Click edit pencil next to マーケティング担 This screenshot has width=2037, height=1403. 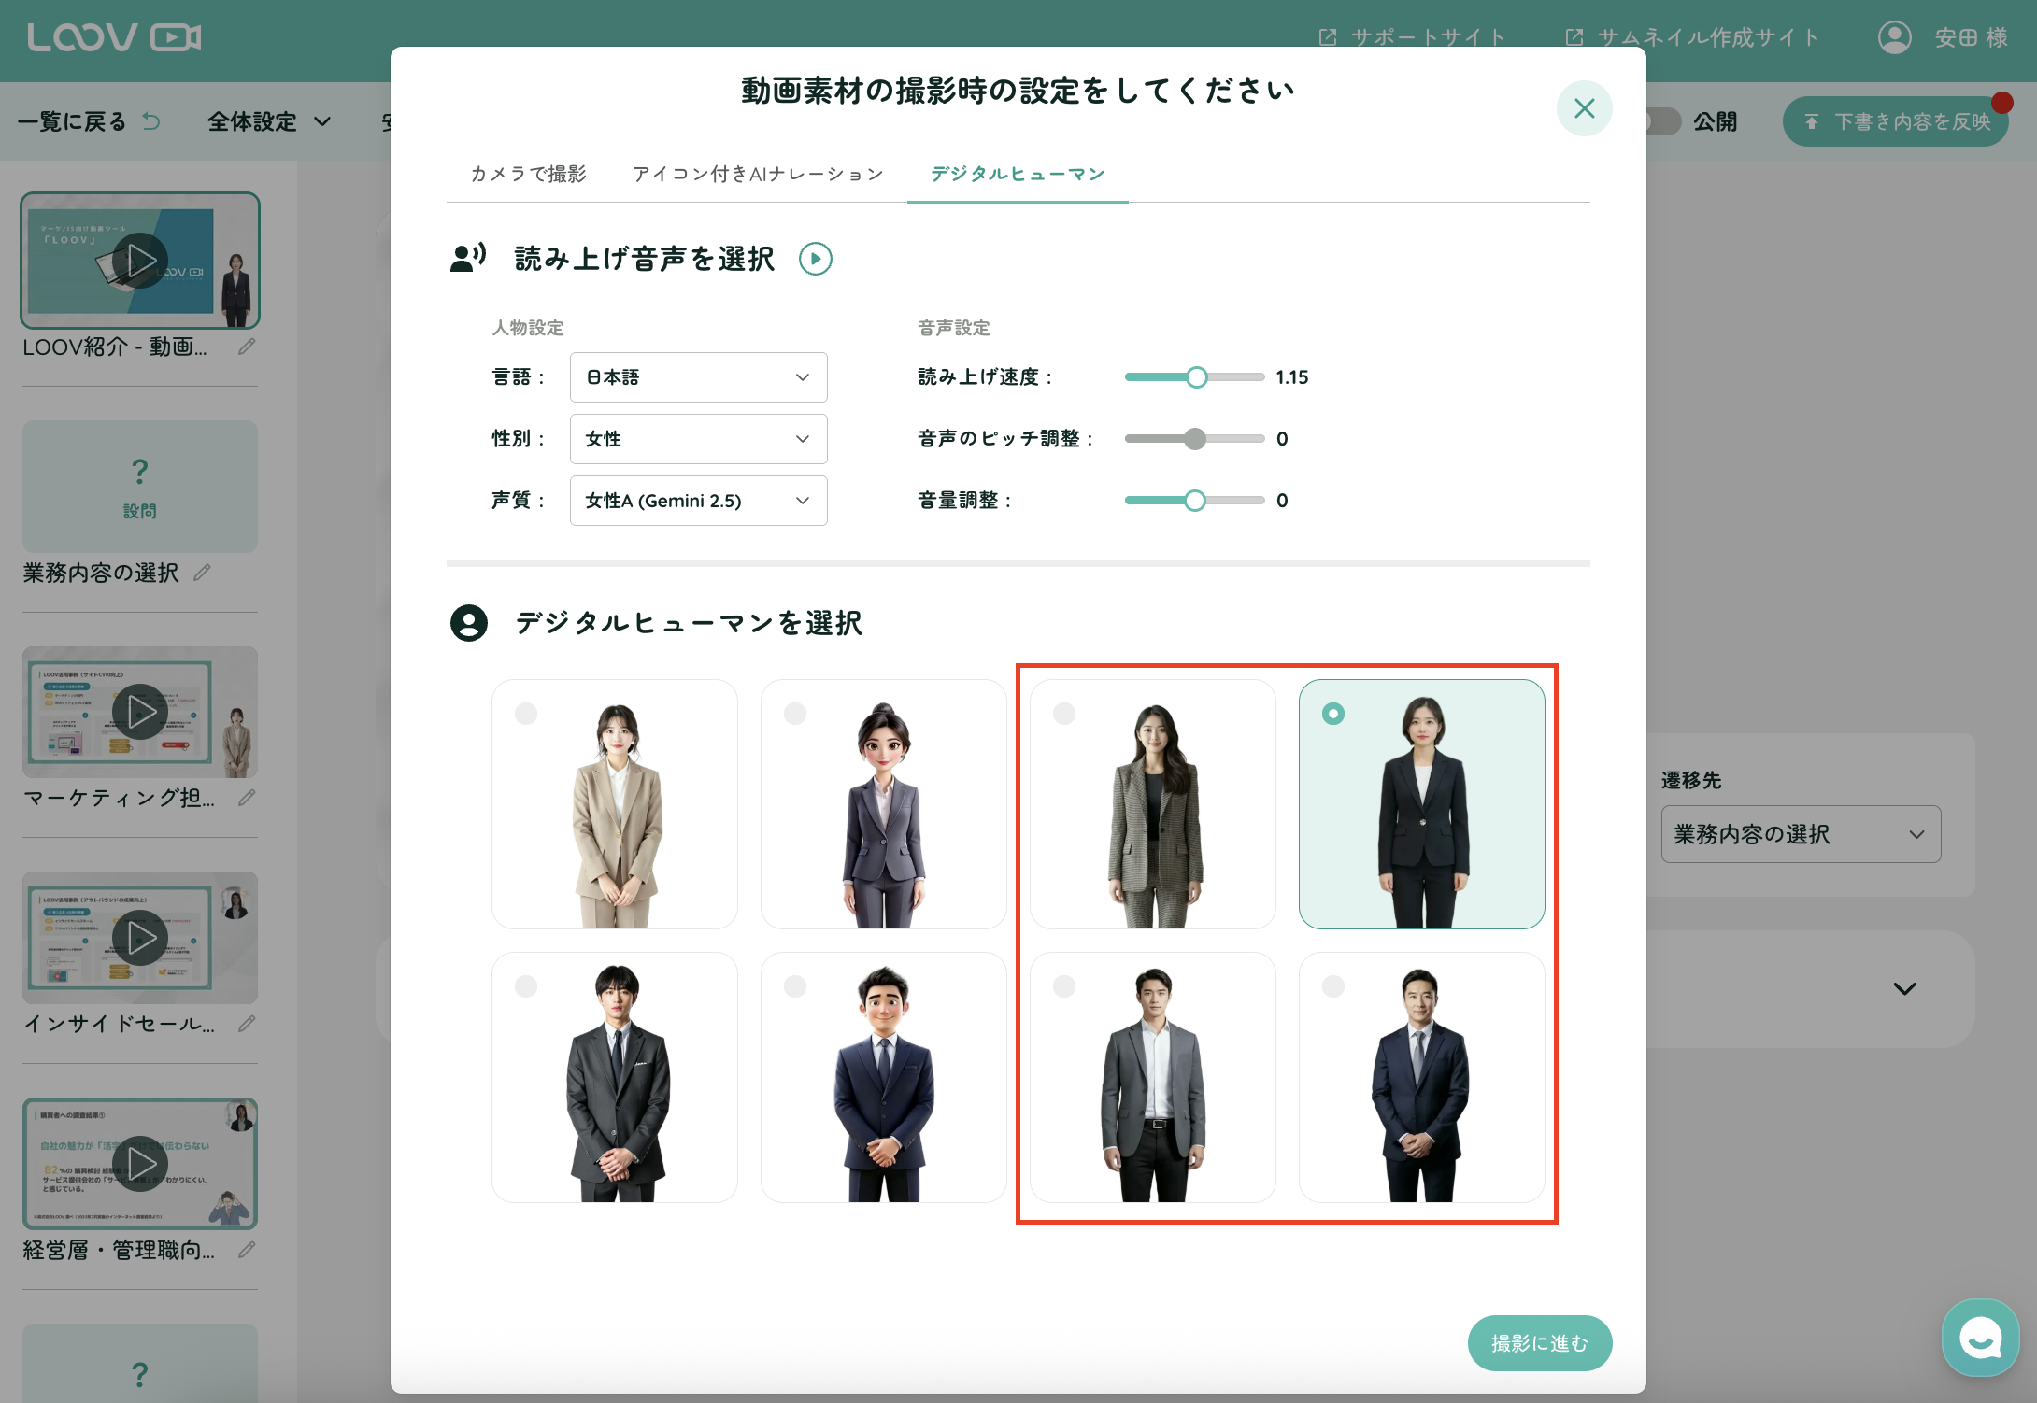(x=247, y=798)
